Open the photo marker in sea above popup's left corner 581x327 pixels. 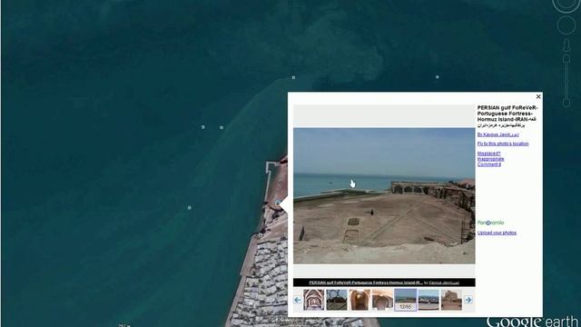(x=293, y=77)
